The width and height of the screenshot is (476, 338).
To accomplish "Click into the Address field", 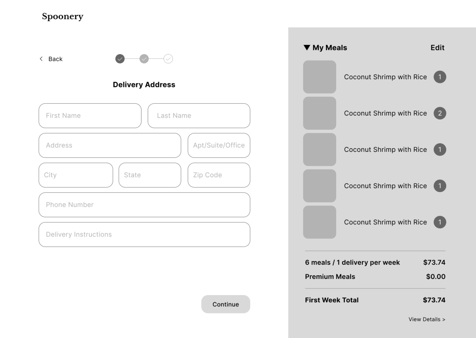I will click(x=110, y=145).
